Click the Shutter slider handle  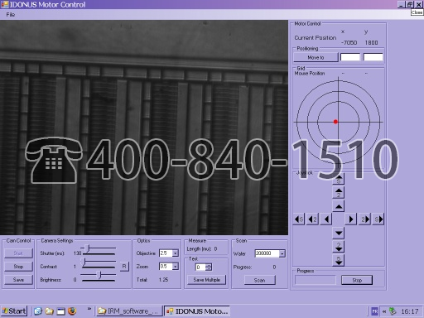pos(88,248)
